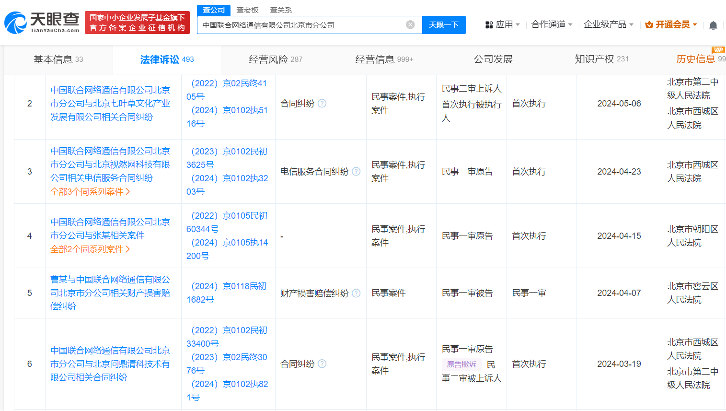Image resolution: width=726 pixels, height=411 pixels.
Task: Open case number (2023)京02民终3076号
Action: (x=227, y=364)
